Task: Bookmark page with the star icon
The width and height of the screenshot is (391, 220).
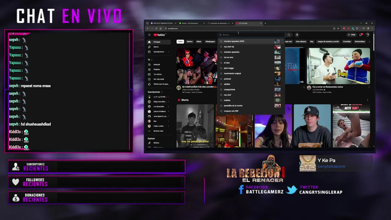Action: pyautogui.click(x=338, y=28)
